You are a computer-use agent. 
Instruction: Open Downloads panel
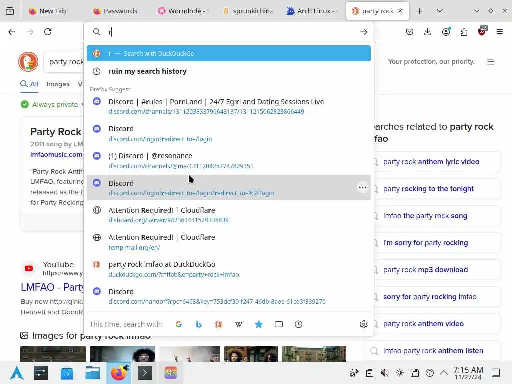(x=428, y=32)
